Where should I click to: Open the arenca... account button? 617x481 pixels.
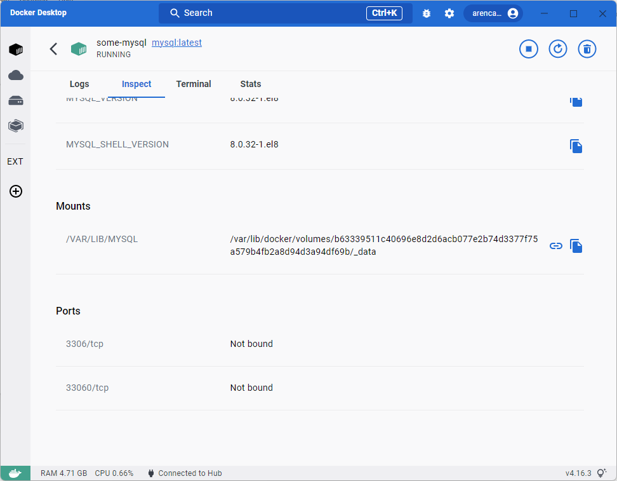tap(493, 13)
